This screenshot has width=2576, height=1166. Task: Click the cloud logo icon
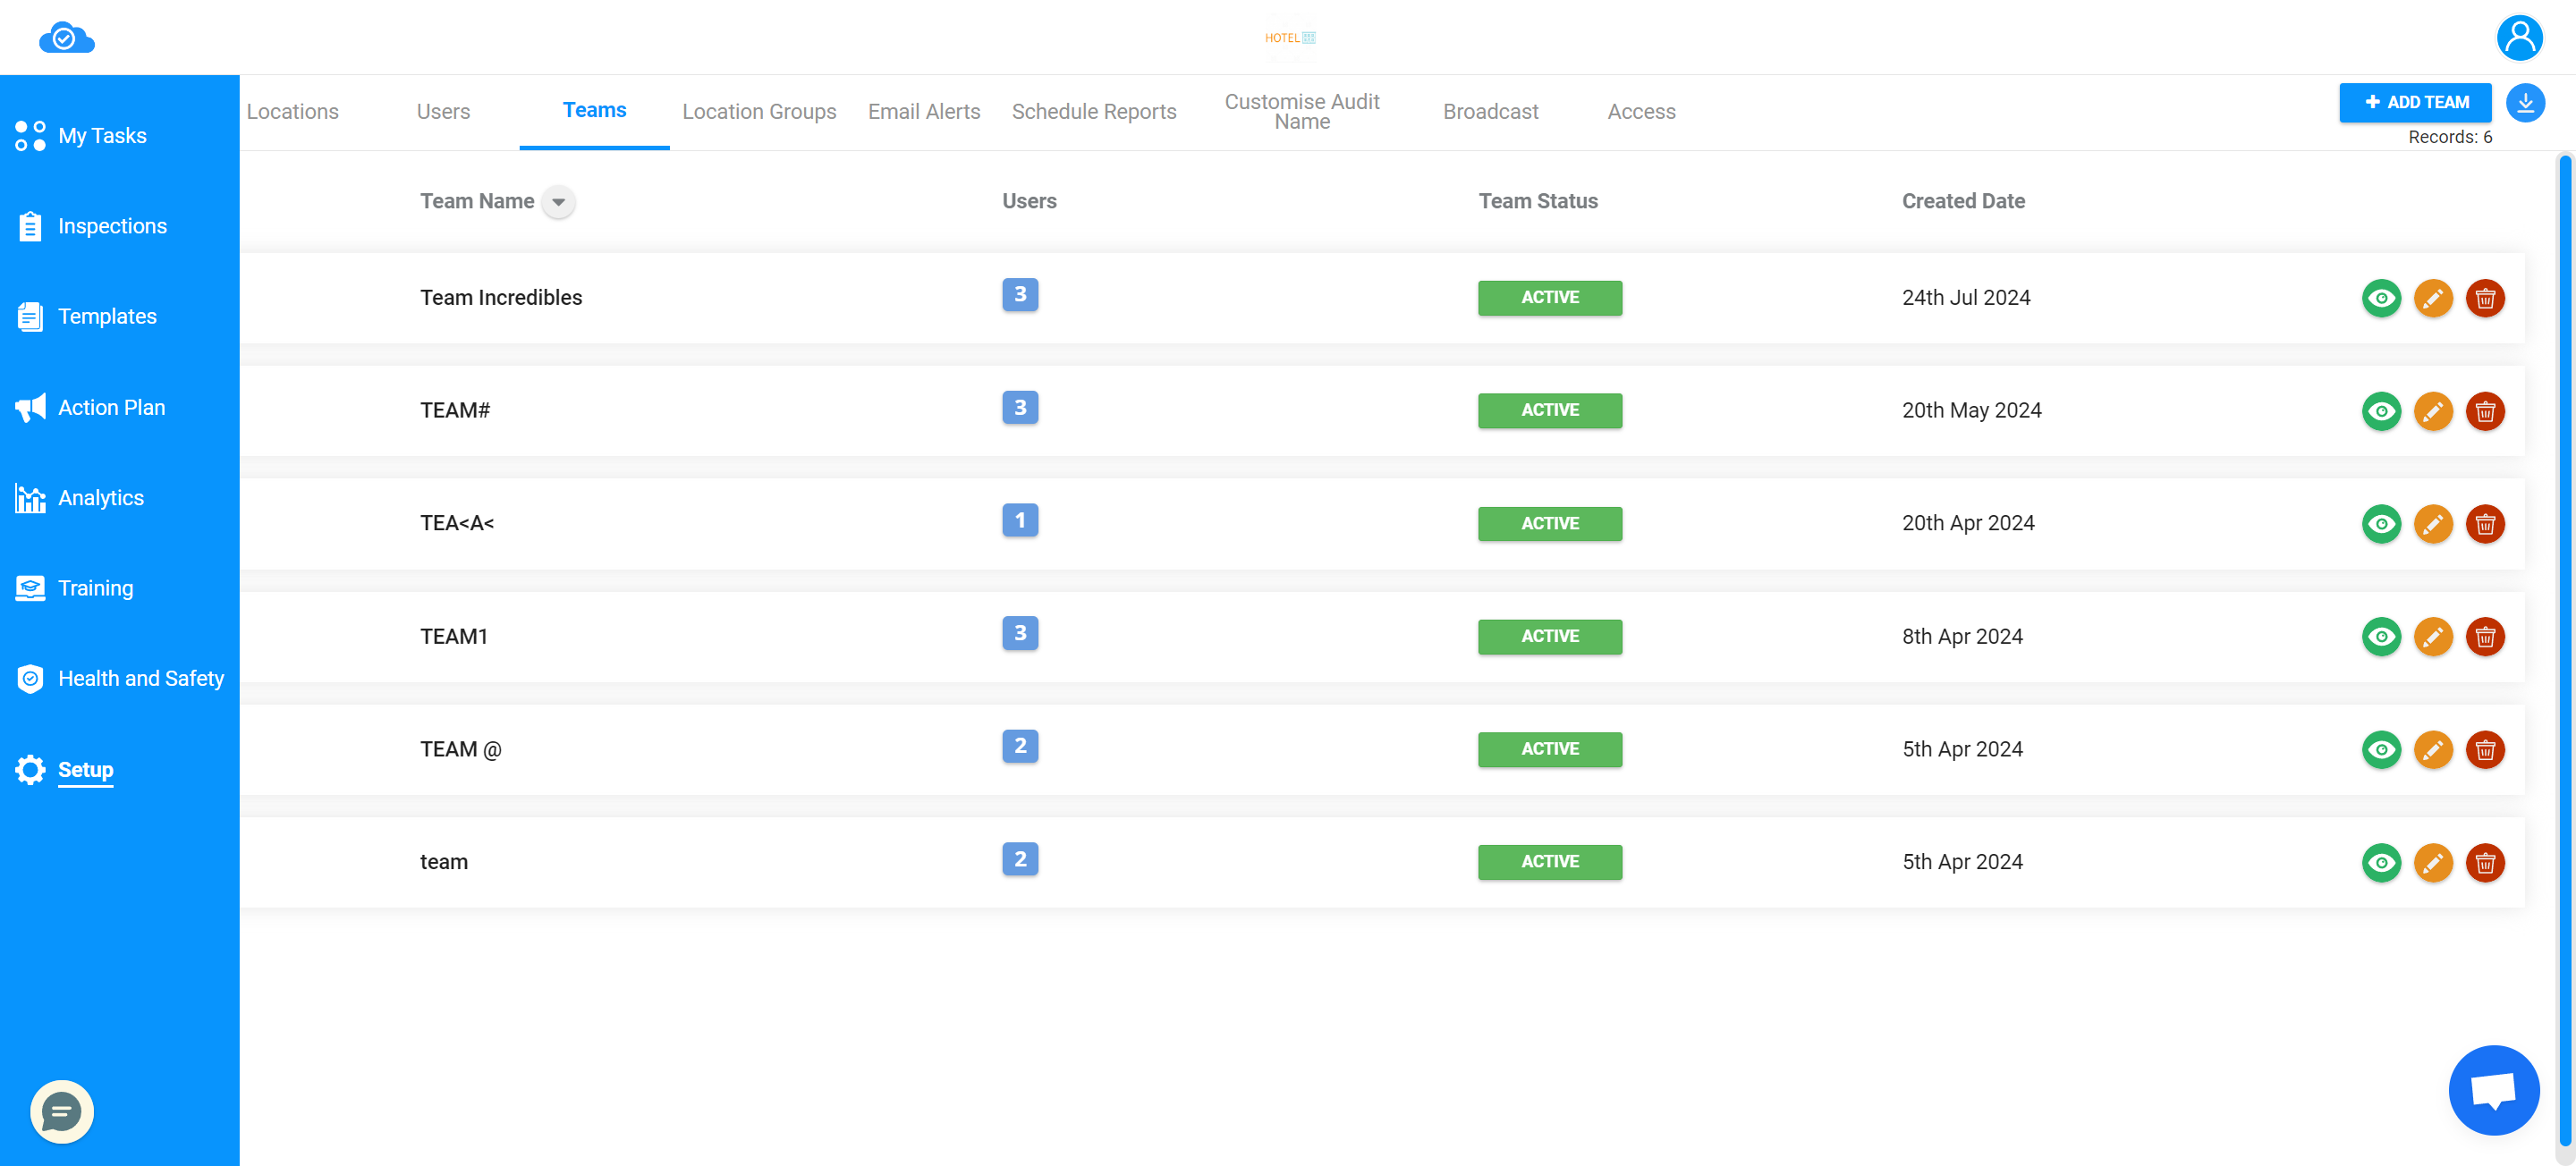coord(66,38)
